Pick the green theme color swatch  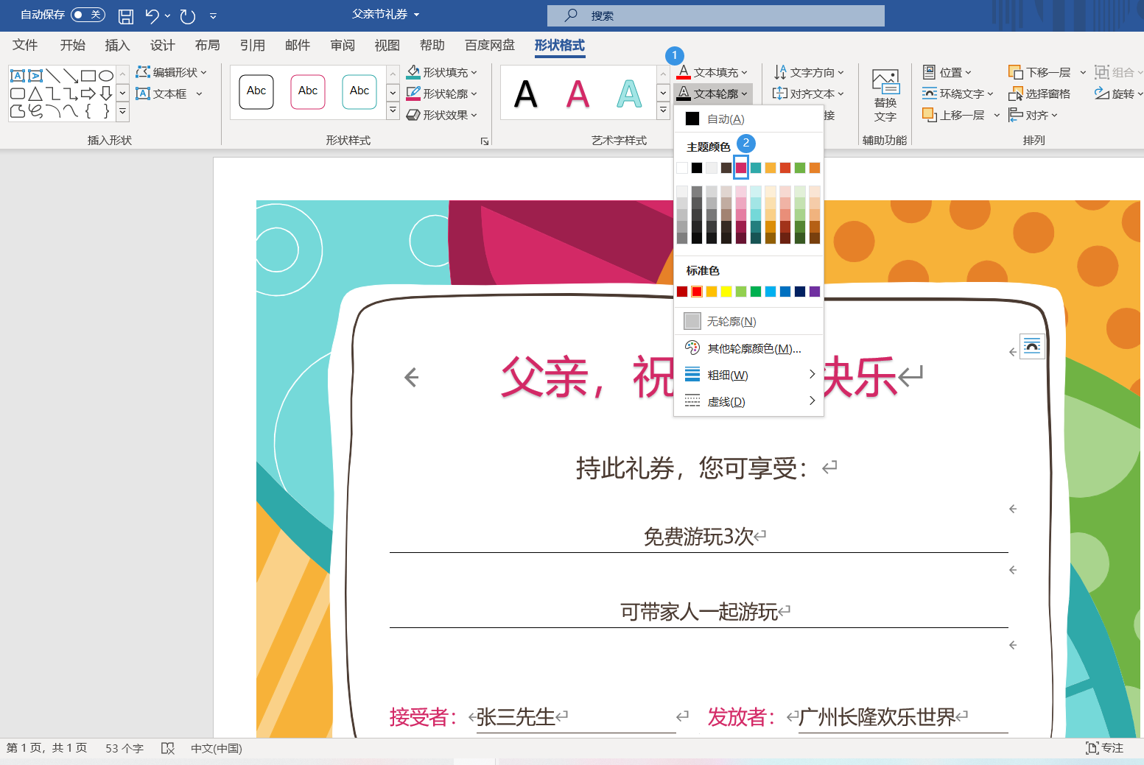(x=800, y=168)
